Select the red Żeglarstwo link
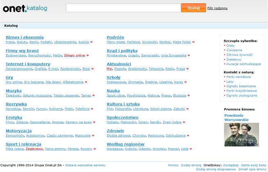Image resolution: width=268 pixels, height=172 pixels. [34, 149]
